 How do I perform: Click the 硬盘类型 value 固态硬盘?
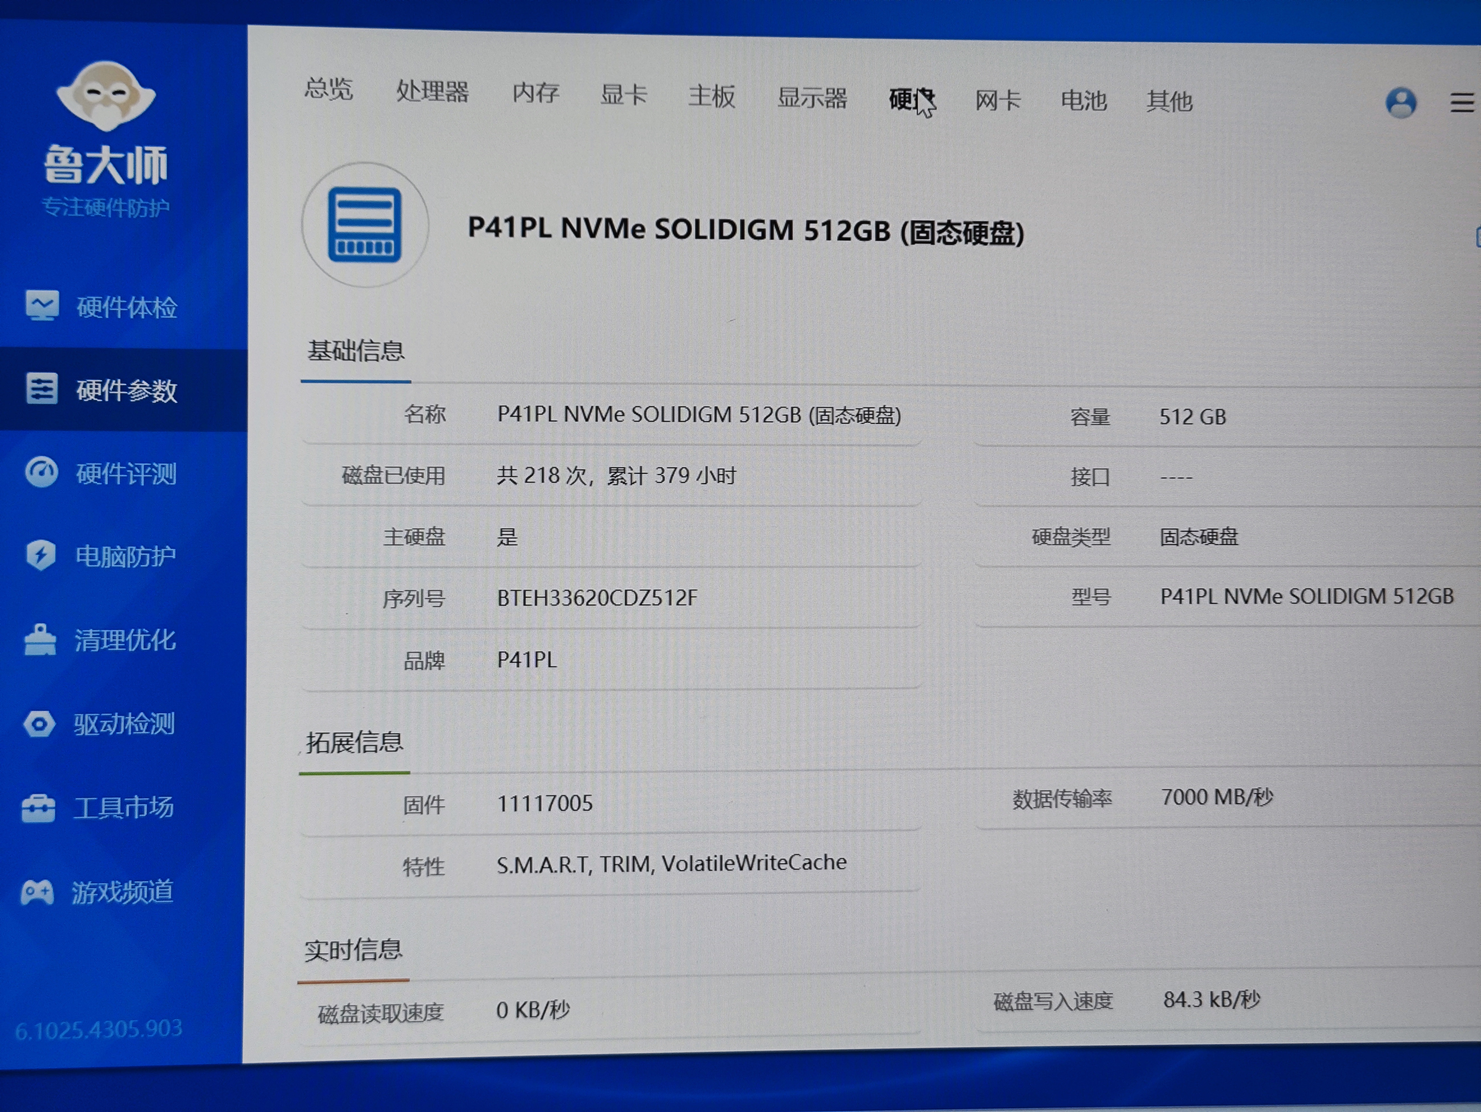tap(1199, 536)
